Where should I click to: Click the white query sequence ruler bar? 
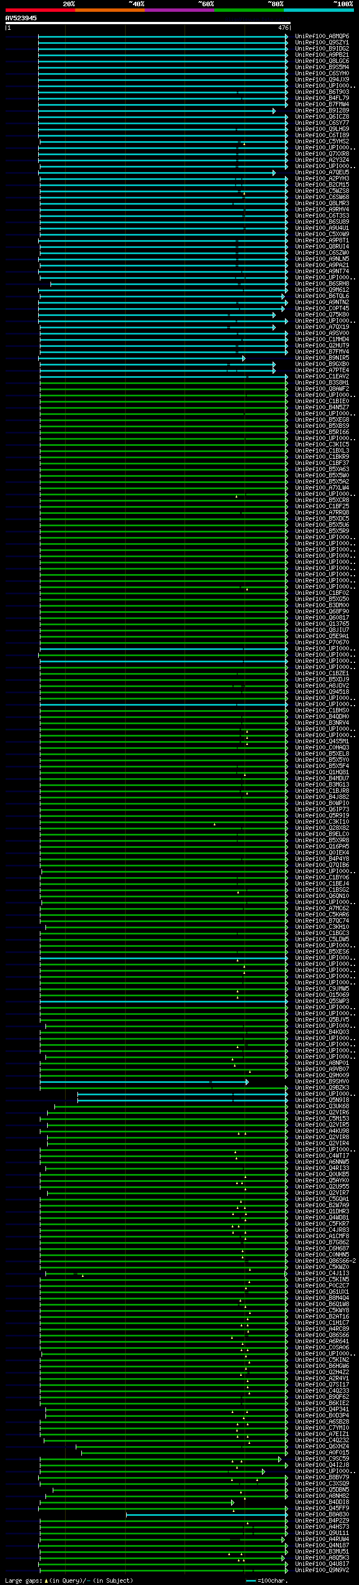pyautogui.click(x=148, y=24)
